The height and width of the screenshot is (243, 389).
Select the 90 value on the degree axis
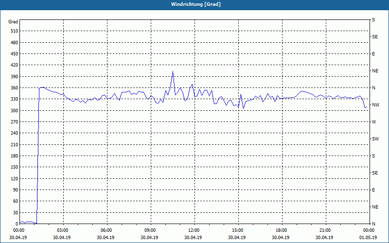[x=16, y=190]
